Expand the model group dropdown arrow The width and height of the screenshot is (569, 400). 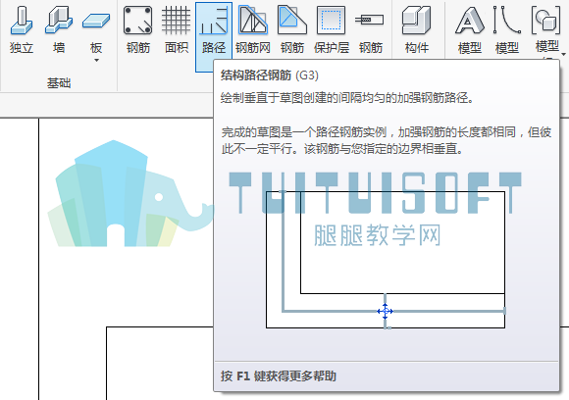pyautogui.click(x=563, y=54)
